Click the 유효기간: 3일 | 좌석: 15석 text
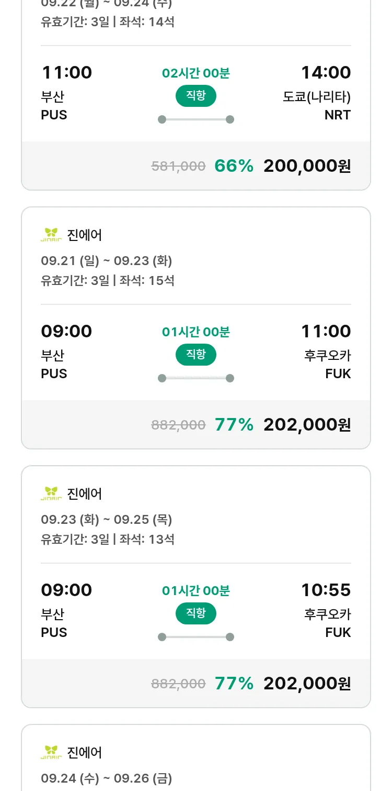Image resolution: width=392 pixels, height=791 pixels. point(108,280)
